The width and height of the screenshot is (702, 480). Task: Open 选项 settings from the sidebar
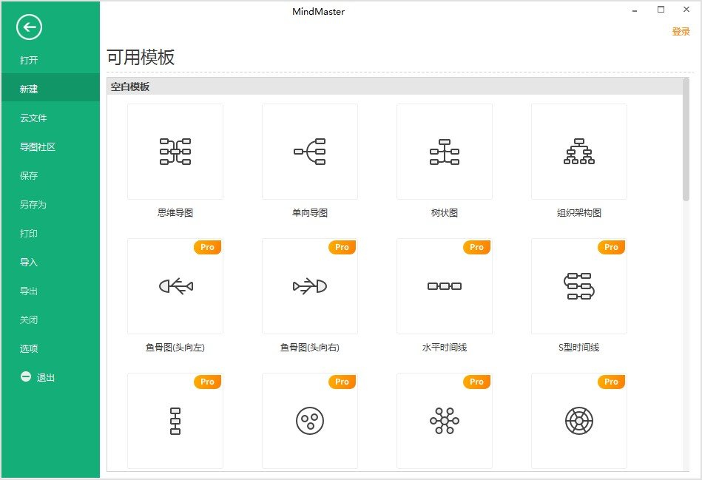pyautogui.click(x=30, y=348)
